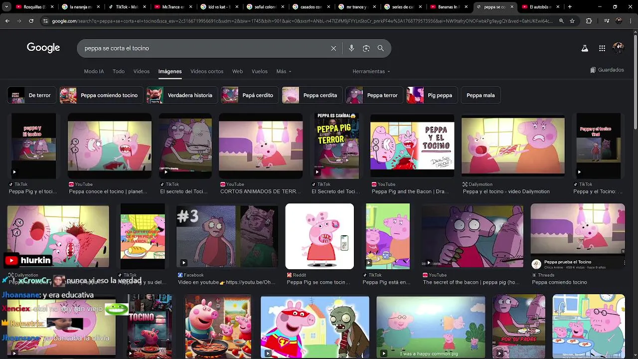Switch to Videos tab
This screenshot has height=359, width=638.
pyautogui.click(x=142, y=71)
